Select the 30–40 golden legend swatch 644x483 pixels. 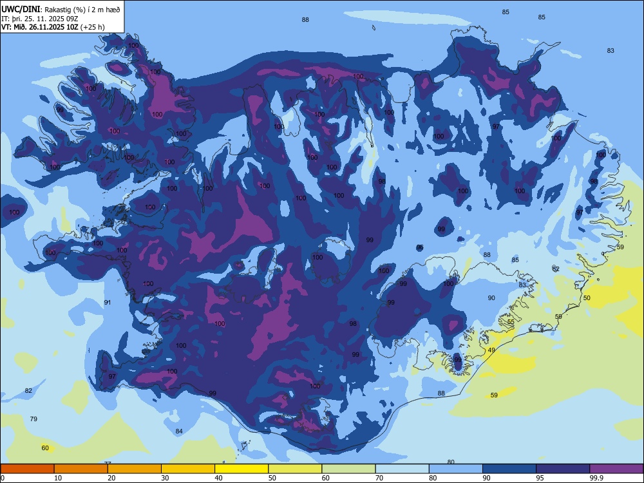[188, 469]
